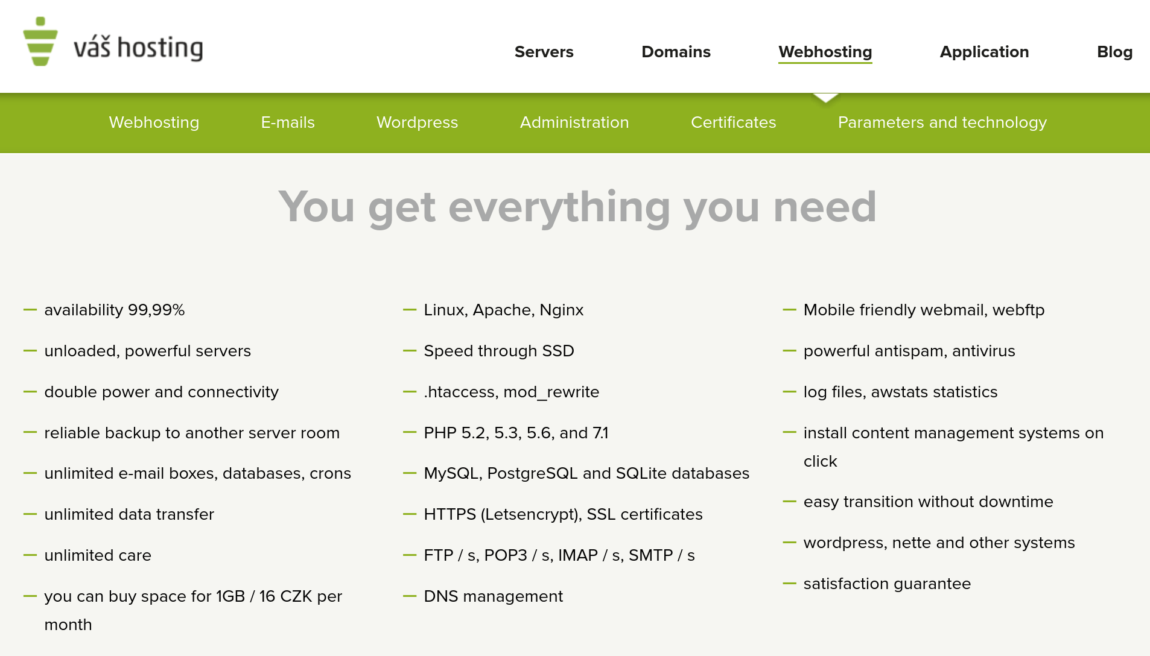1150x656 pixels.
Task: Switch to the E-mails tab
Action: pos(288,122)
